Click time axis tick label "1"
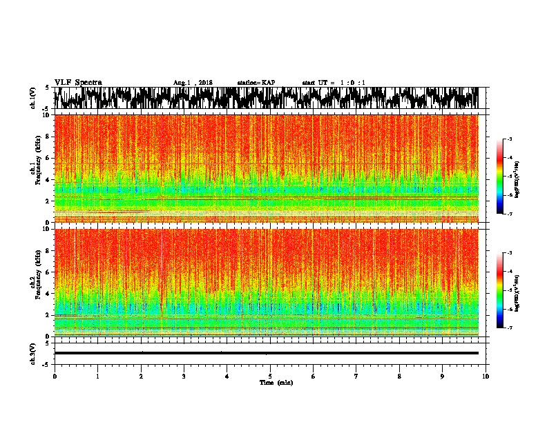 [97, 376]
